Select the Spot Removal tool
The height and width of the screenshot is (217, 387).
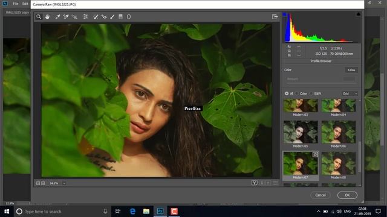point(96,17)
